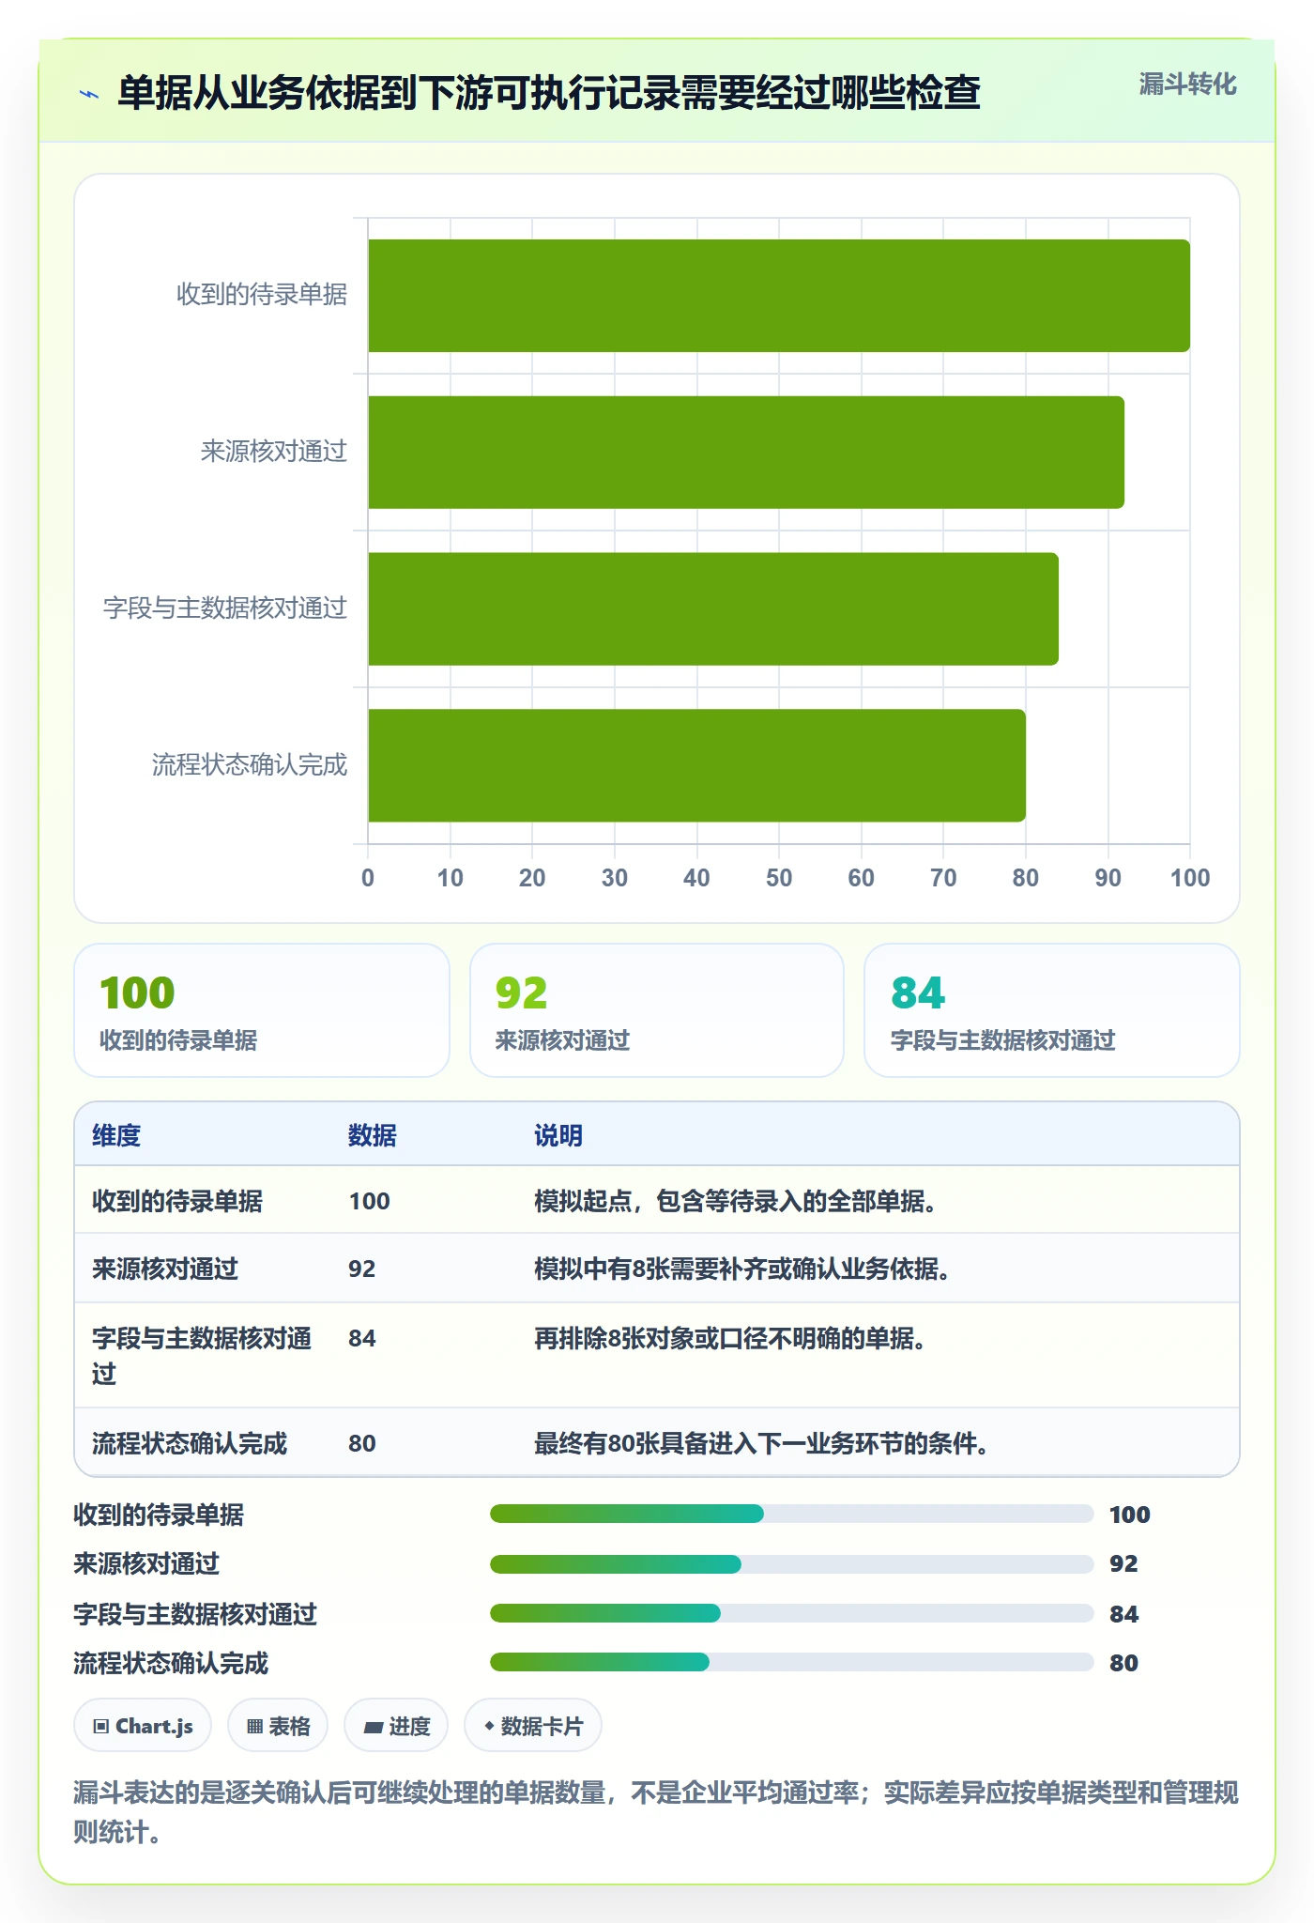Screen dimensions: 1314x1923
Task: Click the 数据卡片 chip
Action: (x=533, y=1726)
